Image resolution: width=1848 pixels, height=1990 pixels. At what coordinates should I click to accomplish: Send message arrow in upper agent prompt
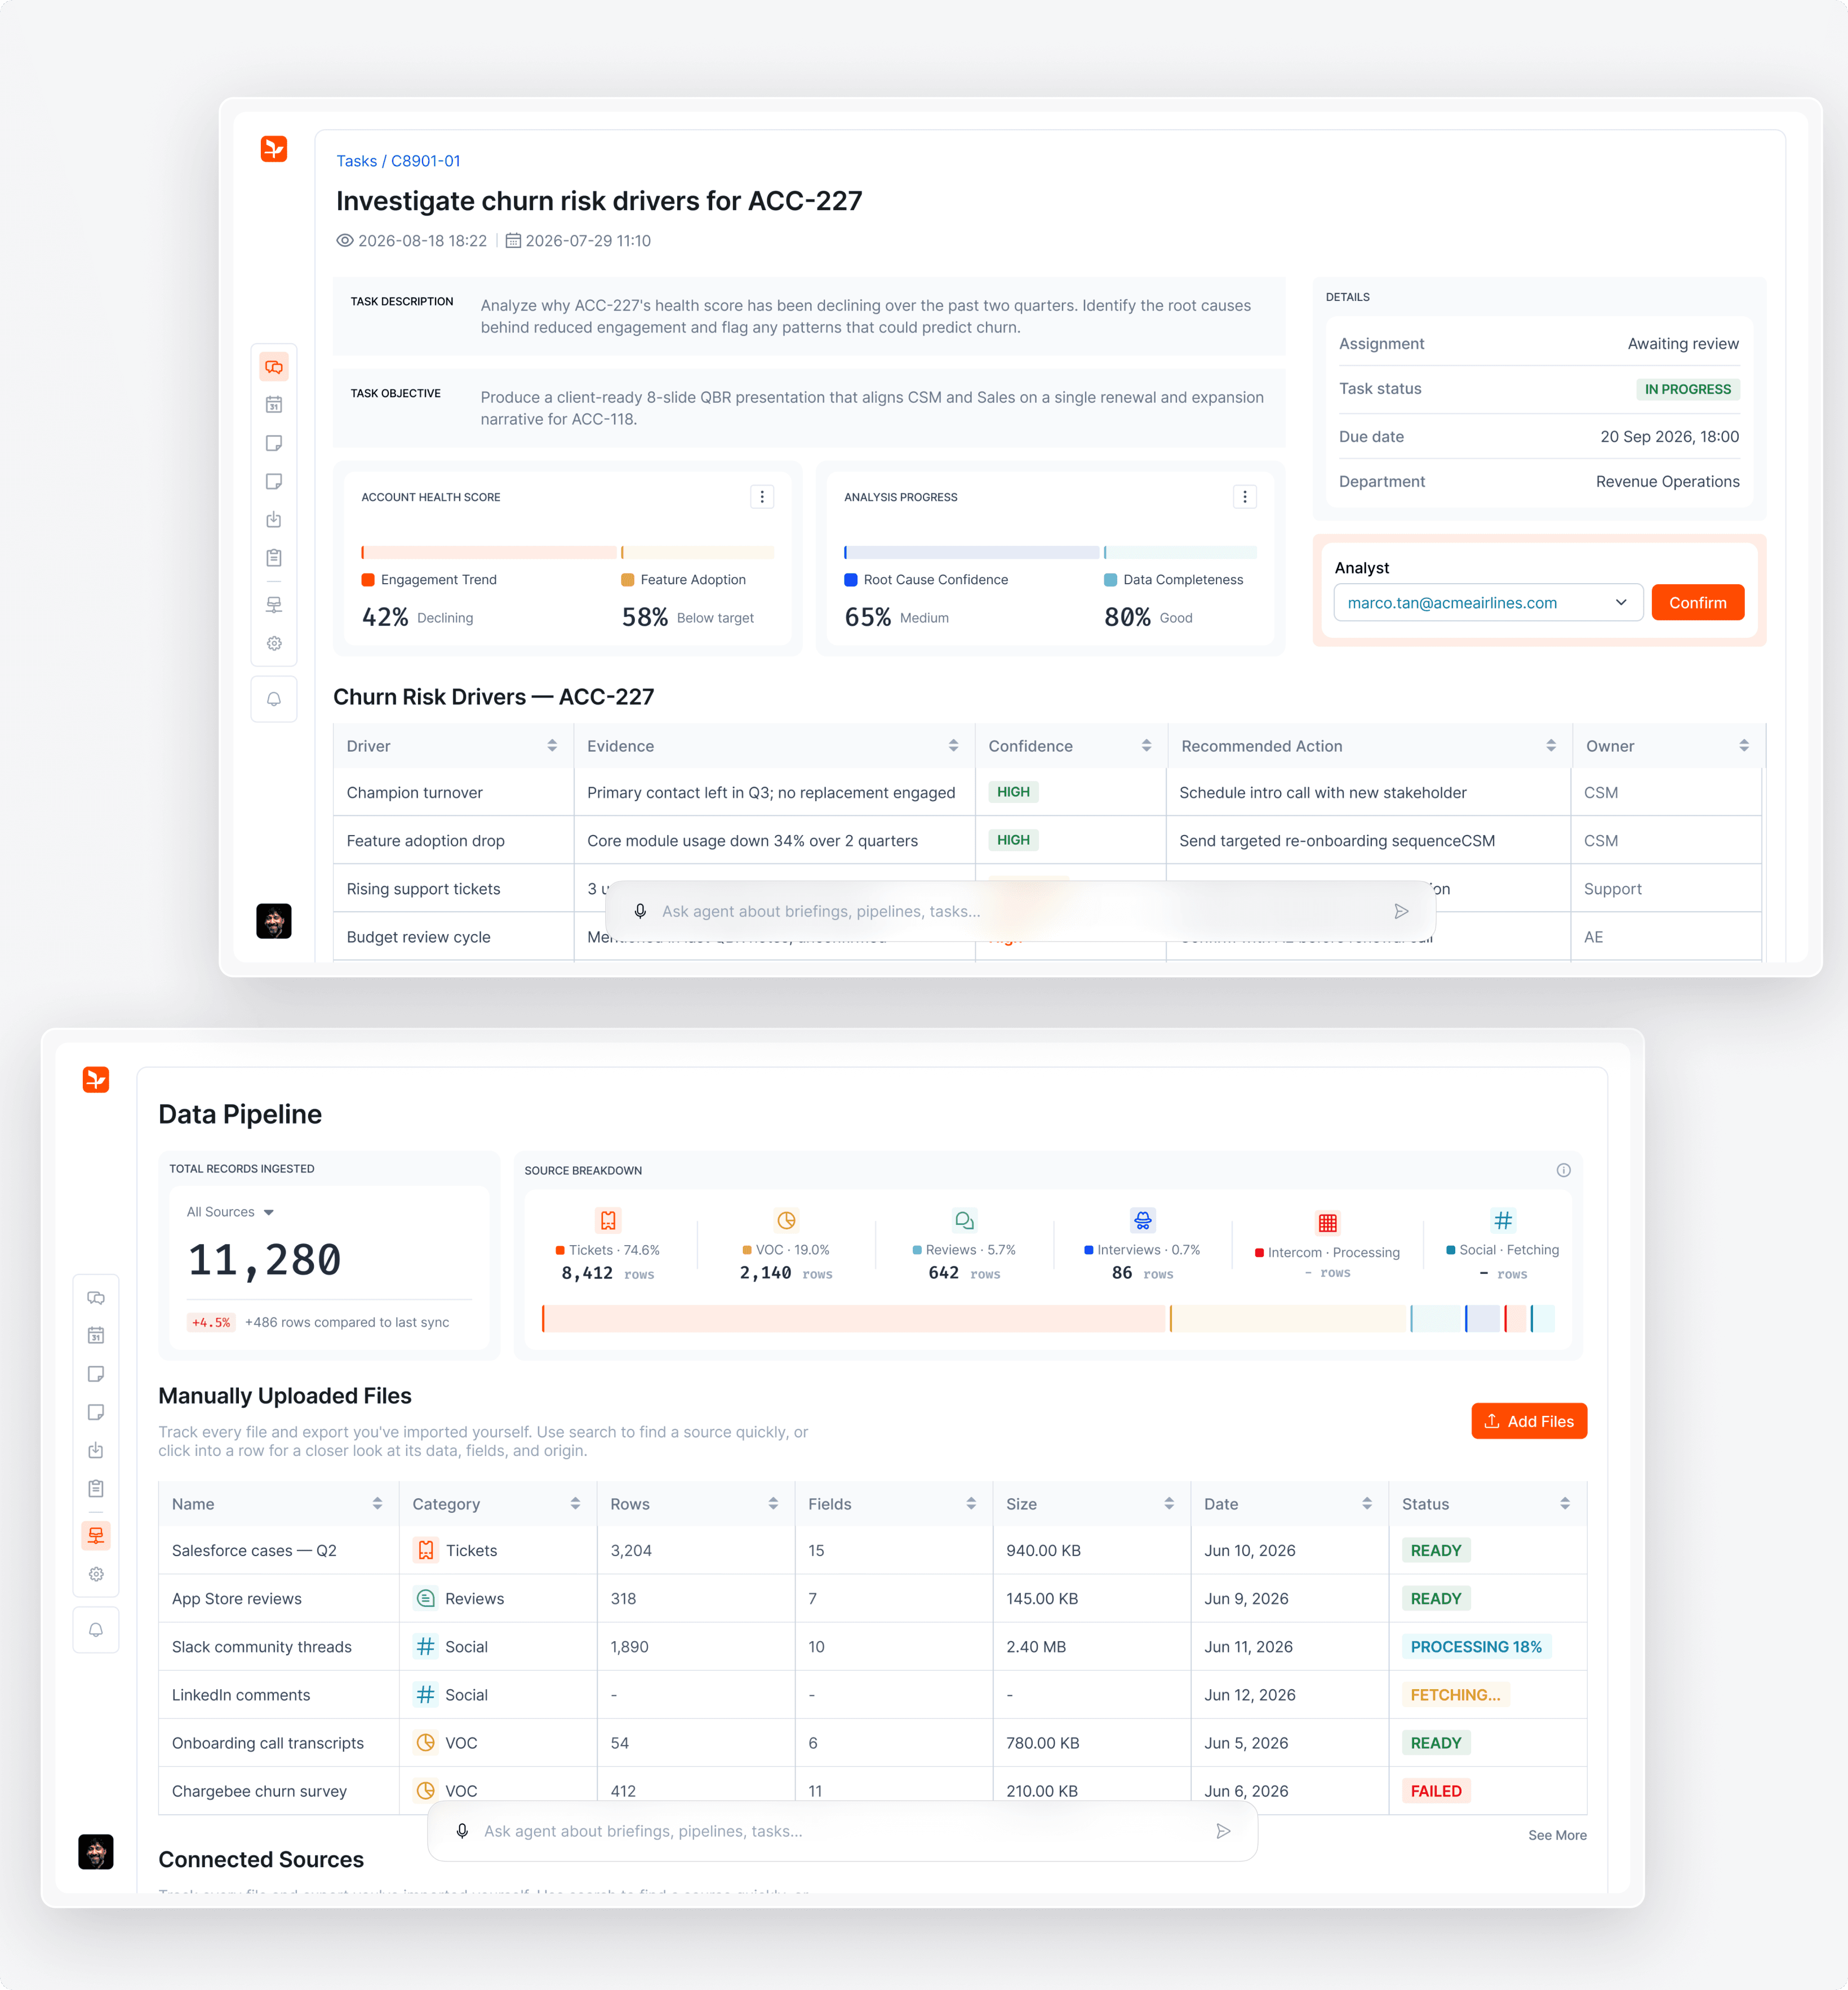[1401, 911]
